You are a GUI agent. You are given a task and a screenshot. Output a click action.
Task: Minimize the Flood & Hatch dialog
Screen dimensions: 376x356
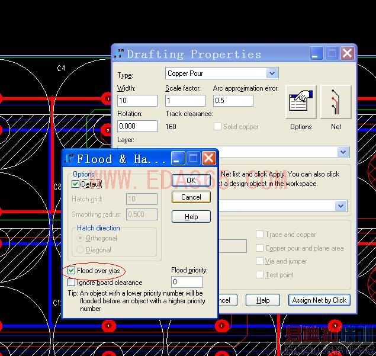click(x=178, y=158)
